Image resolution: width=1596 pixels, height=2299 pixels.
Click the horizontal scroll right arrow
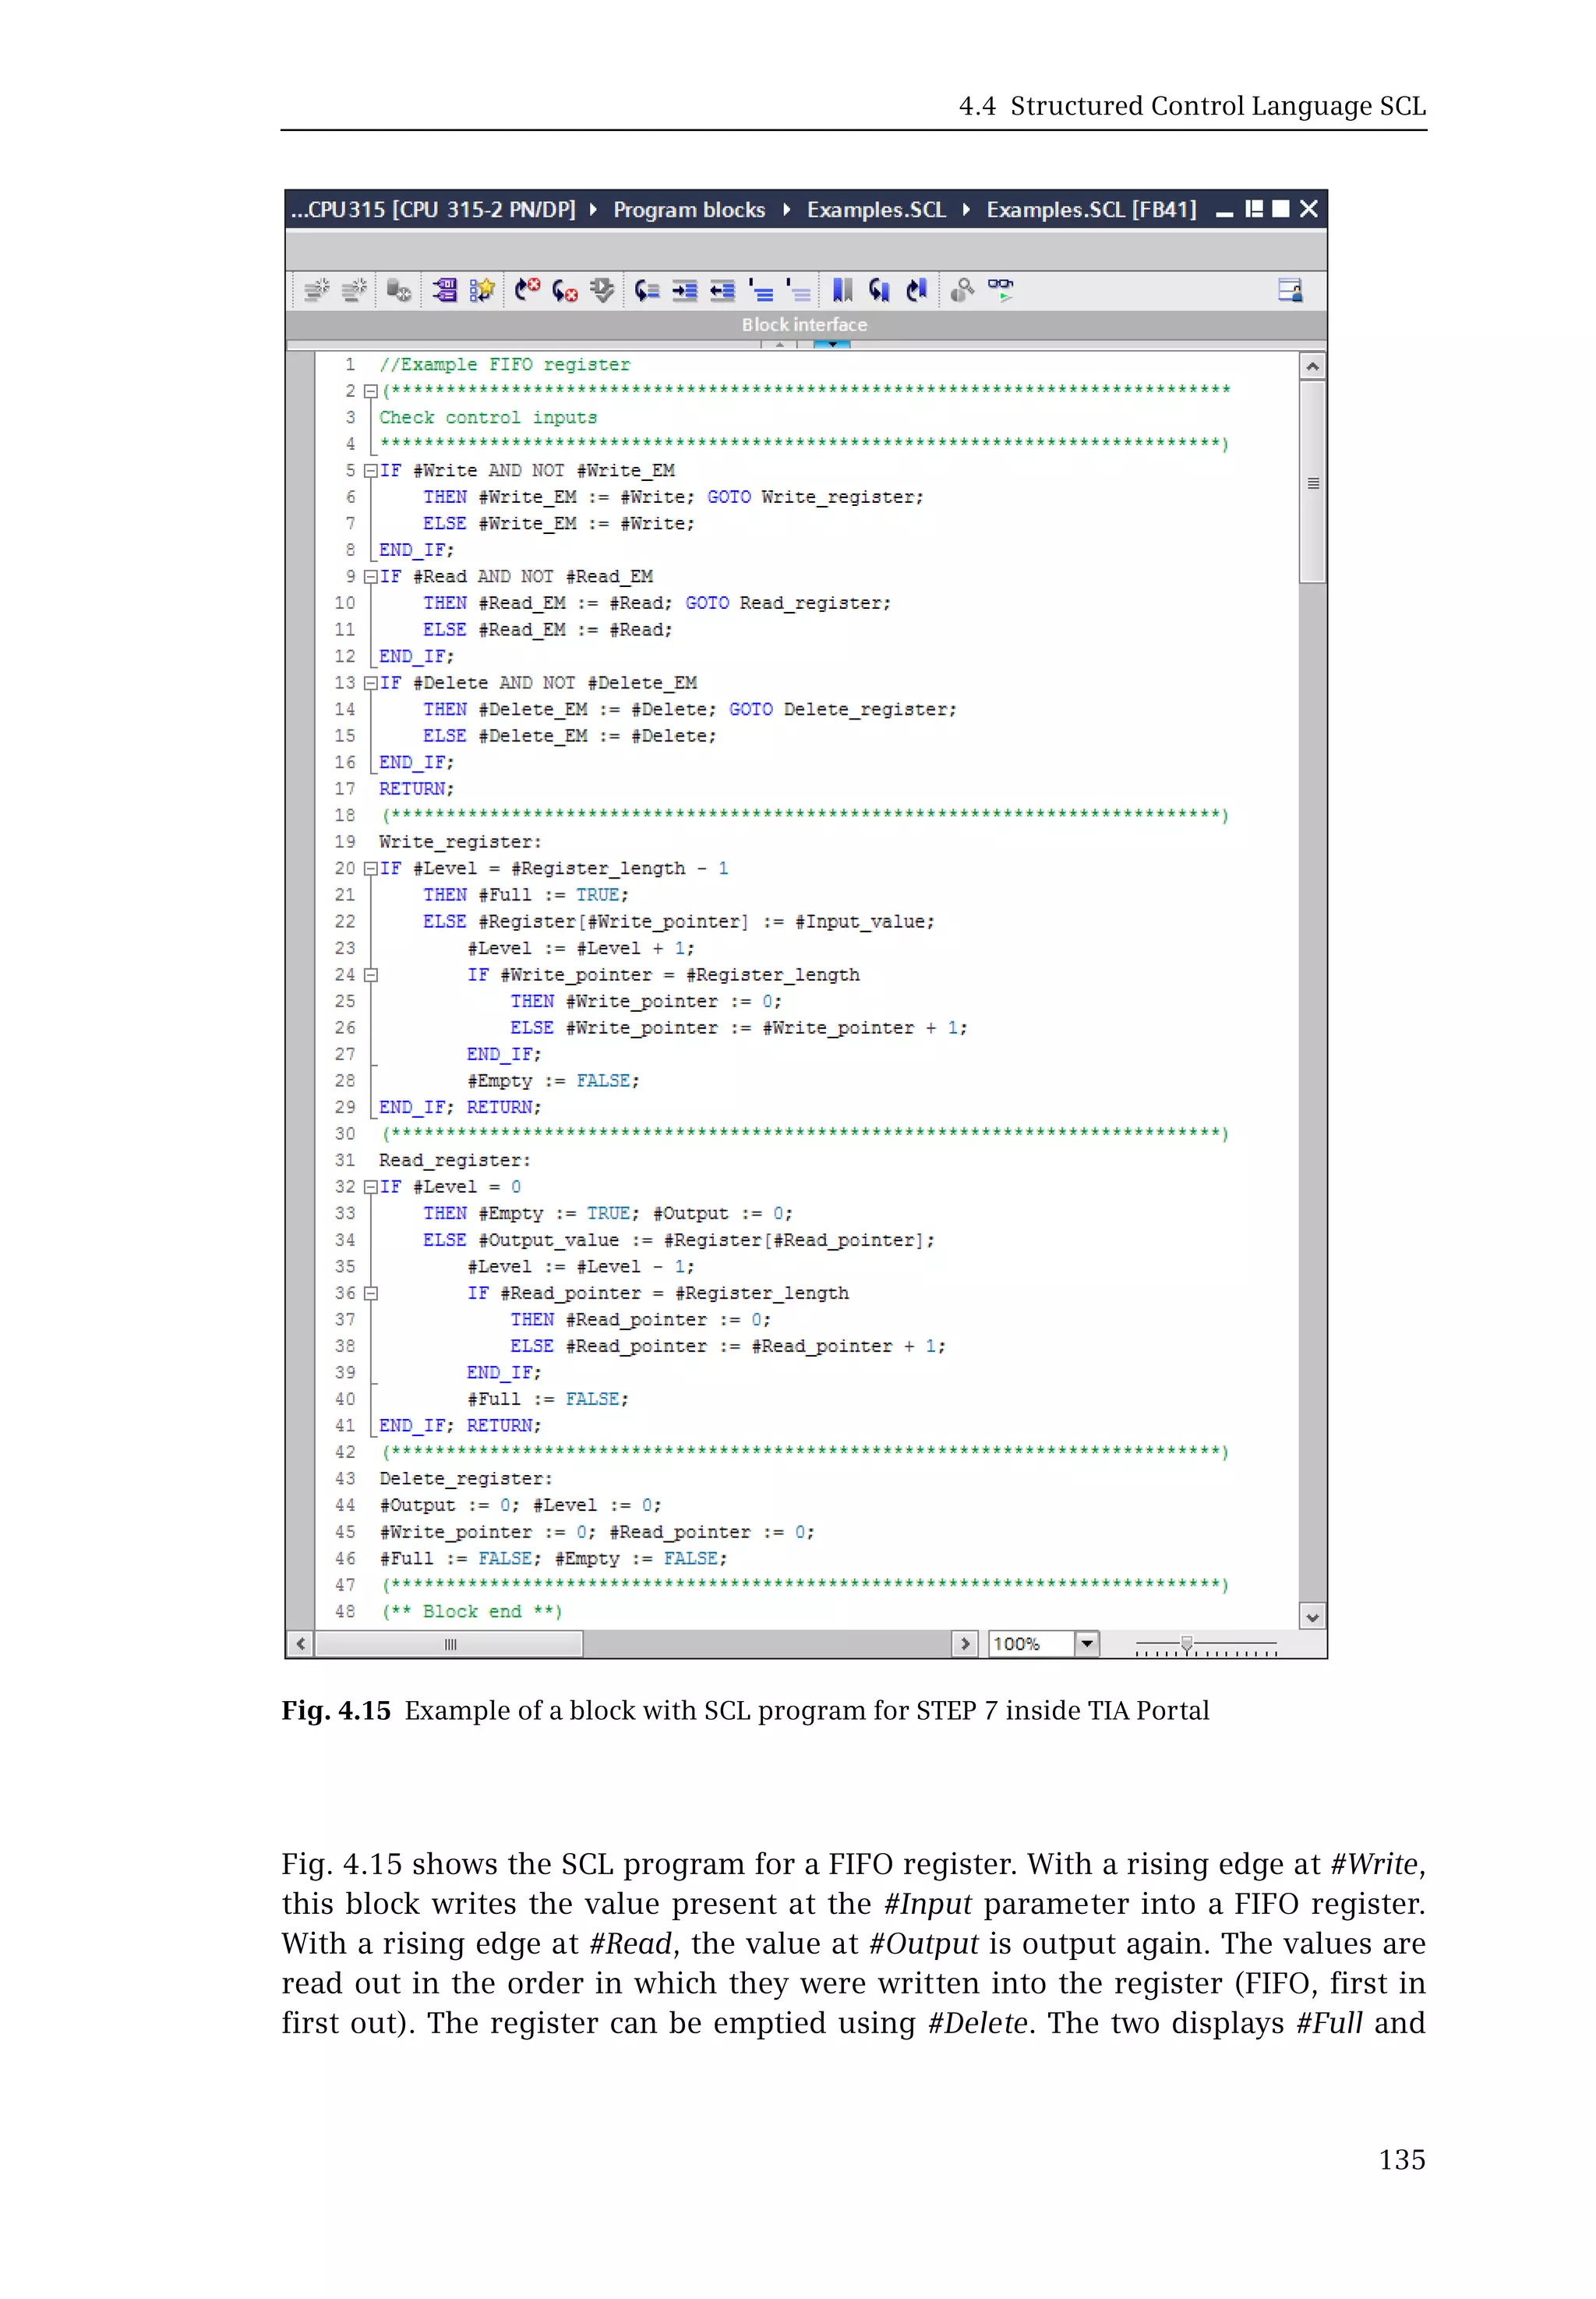click(964, 1643)
